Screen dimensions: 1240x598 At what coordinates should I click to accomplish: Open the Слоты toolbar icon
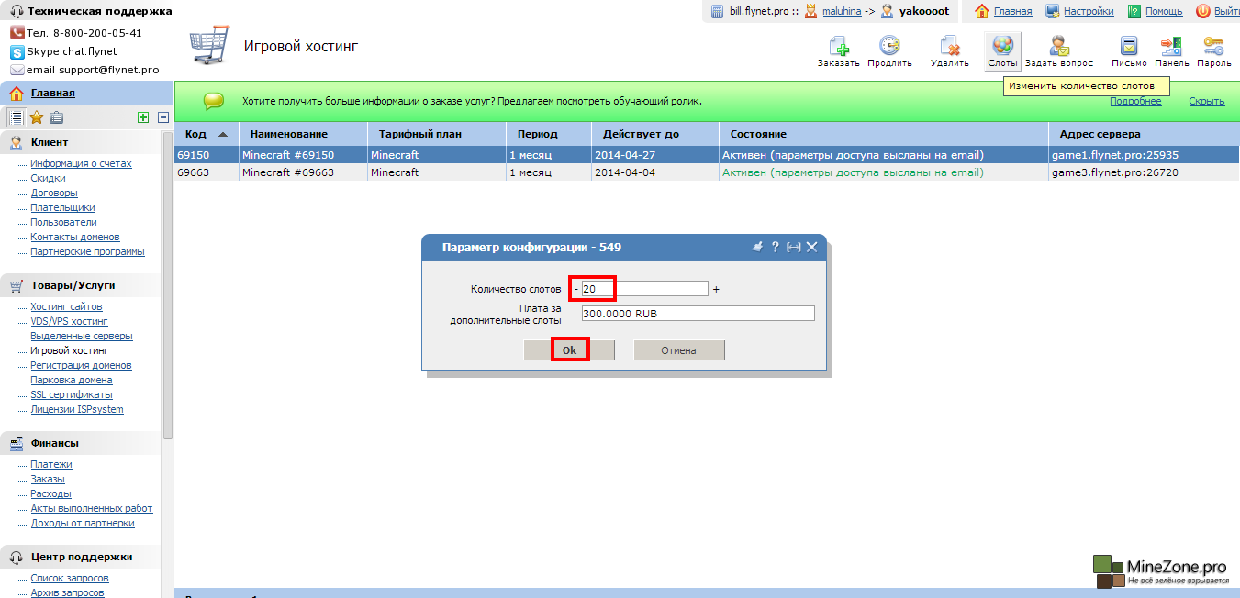coord(1002,47)
